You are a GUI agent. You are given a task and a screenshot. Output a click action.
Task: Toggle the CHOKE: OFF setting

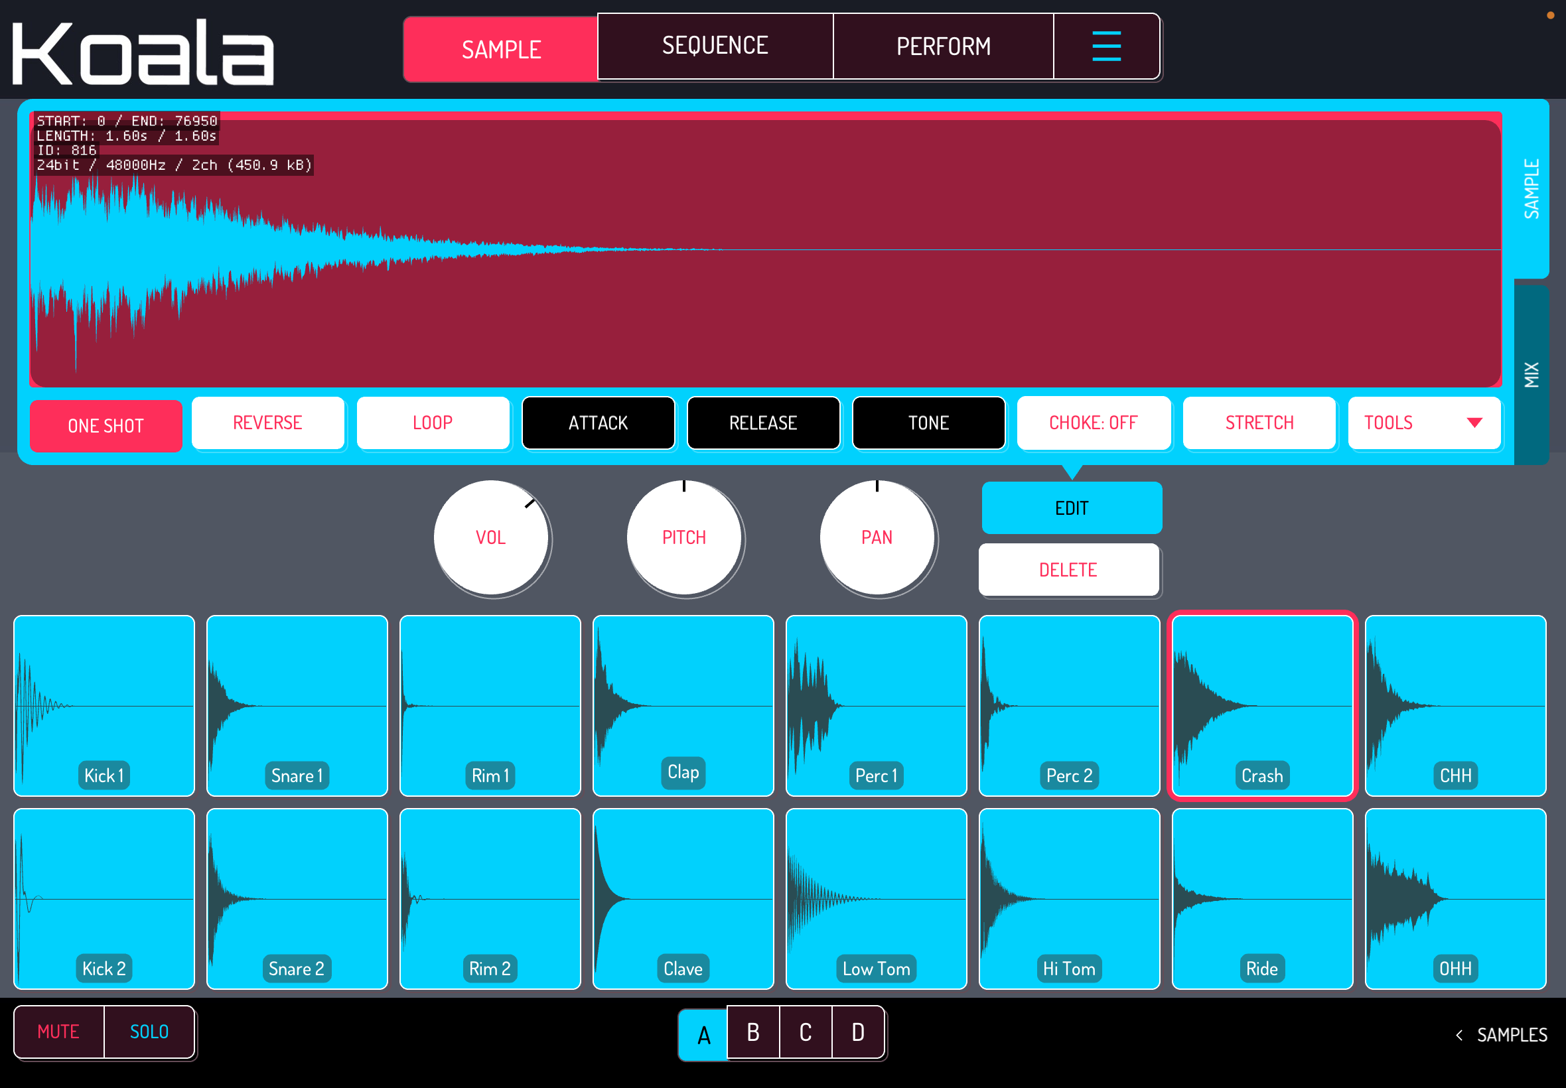tap(1094, 423)
